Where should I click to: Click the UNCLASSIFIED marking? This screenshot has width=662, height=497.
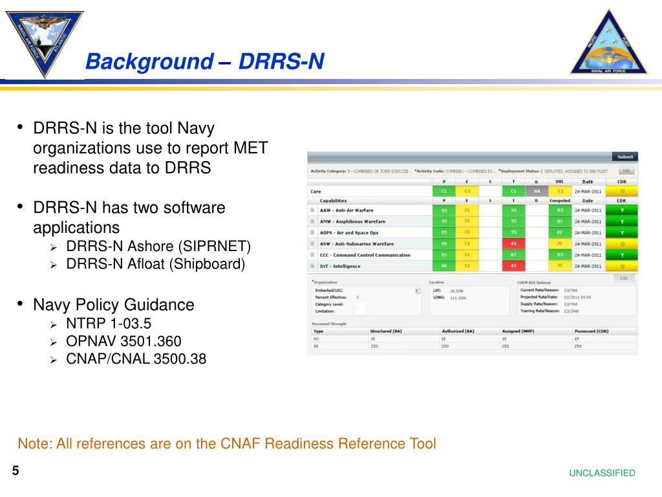pyautogui.click(x=602, y=473)
